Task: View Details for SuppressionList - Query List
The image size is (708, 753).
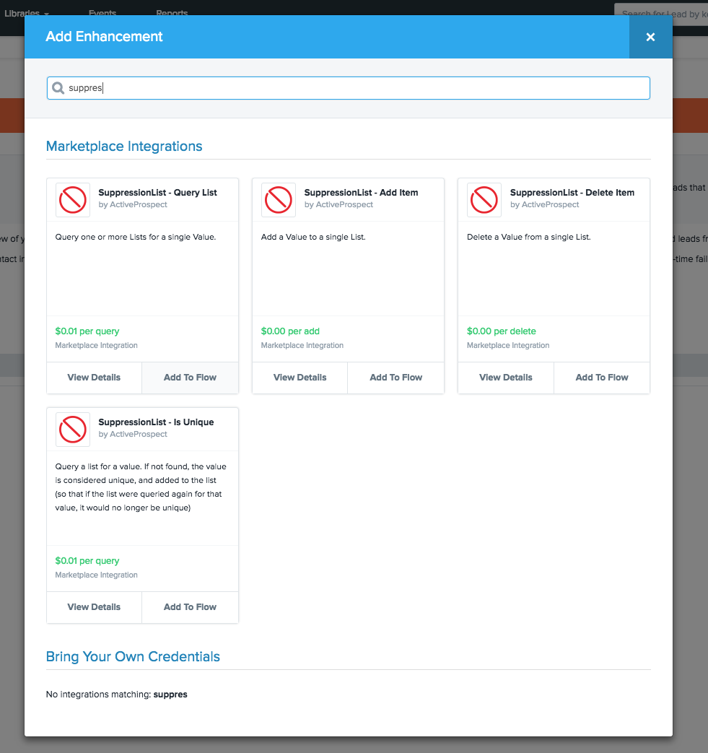Action: click(x=94, y=378)
